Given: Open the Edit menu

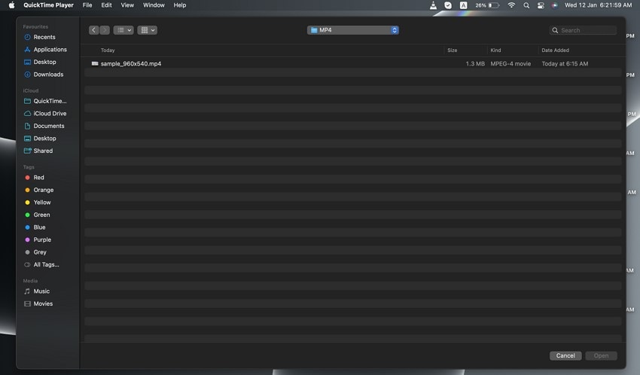Looking at the screenshot, I should pos(106,5).
